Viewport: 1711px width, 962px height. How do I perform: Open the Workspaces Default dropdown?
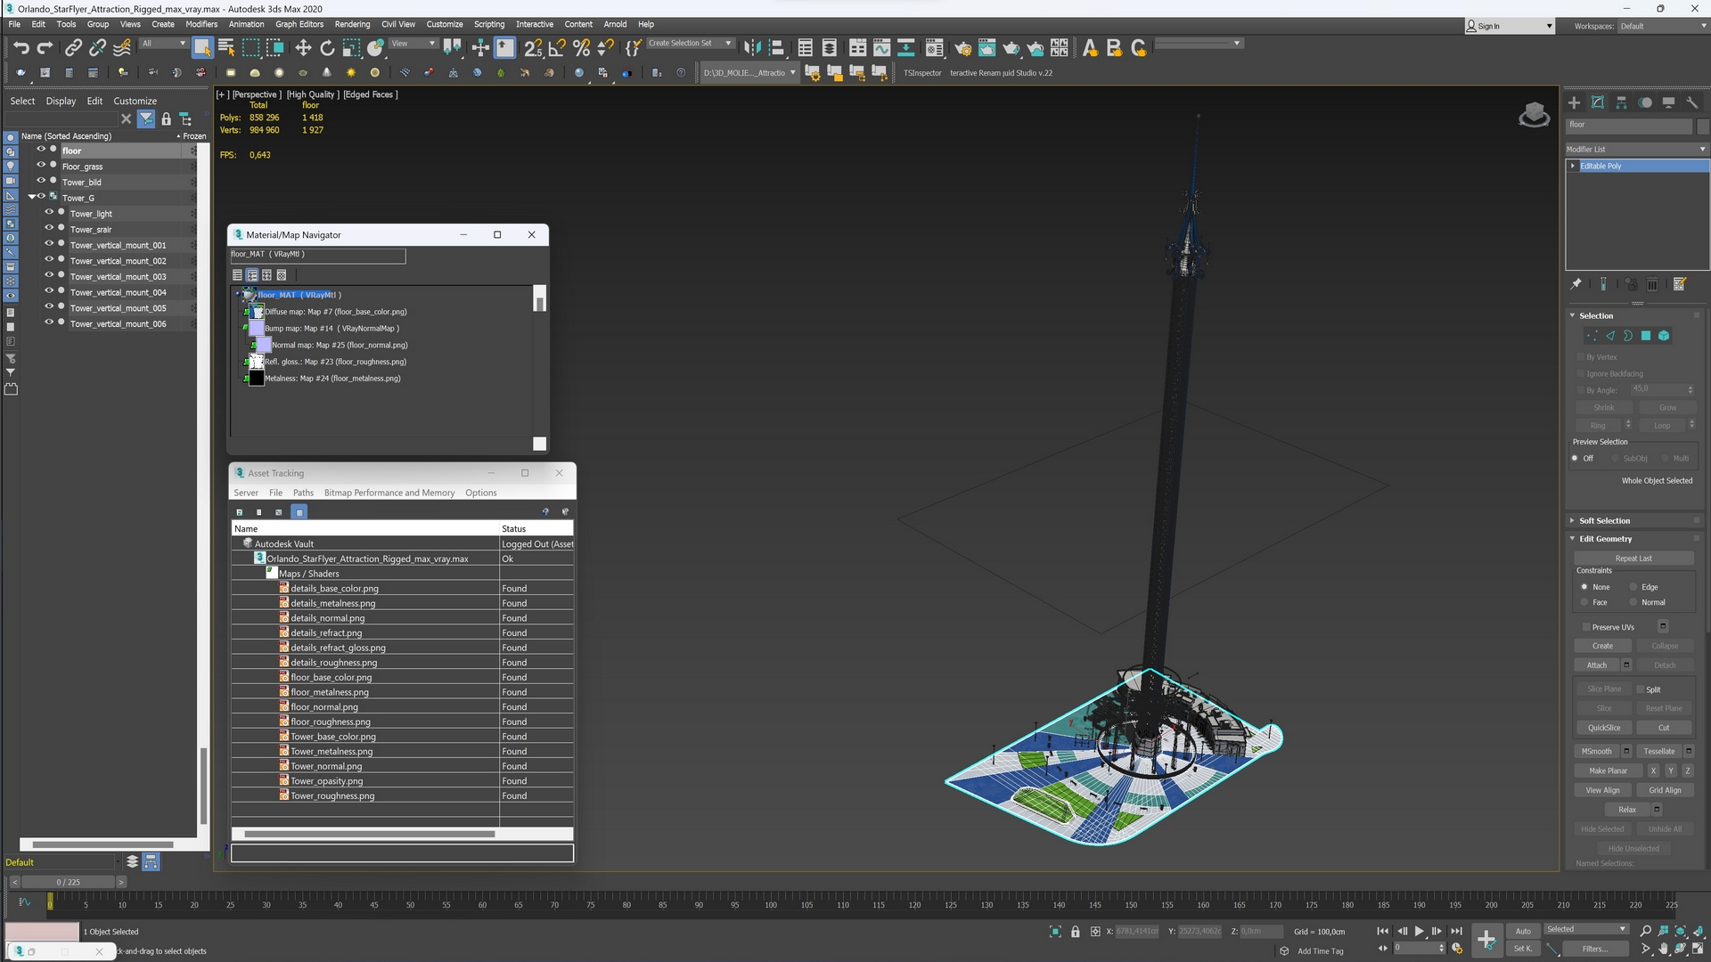tap(1661, 26)
